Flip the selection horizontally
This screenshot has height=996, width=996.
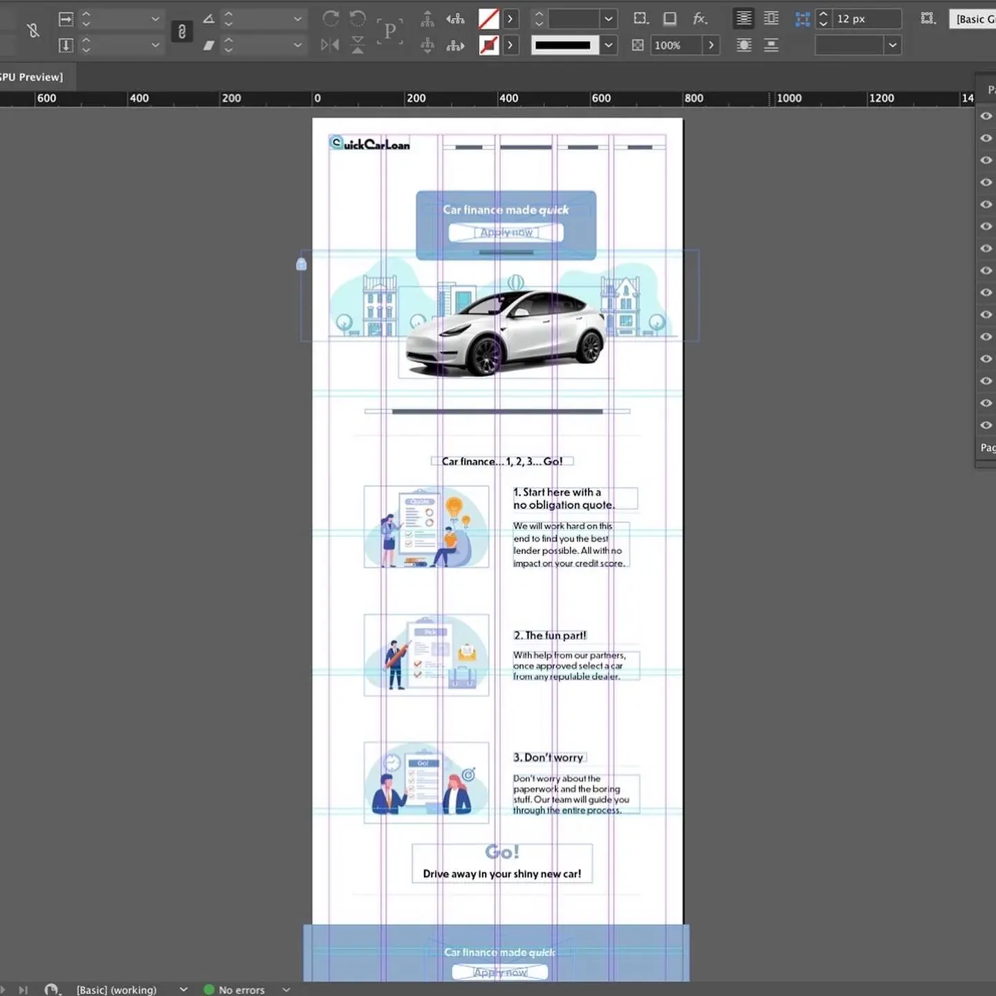(x=330, y=46)
